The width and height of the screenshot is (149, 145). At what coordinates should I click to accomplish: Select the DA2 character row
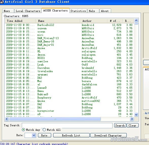pyautogui.click(x=69, y=104)
